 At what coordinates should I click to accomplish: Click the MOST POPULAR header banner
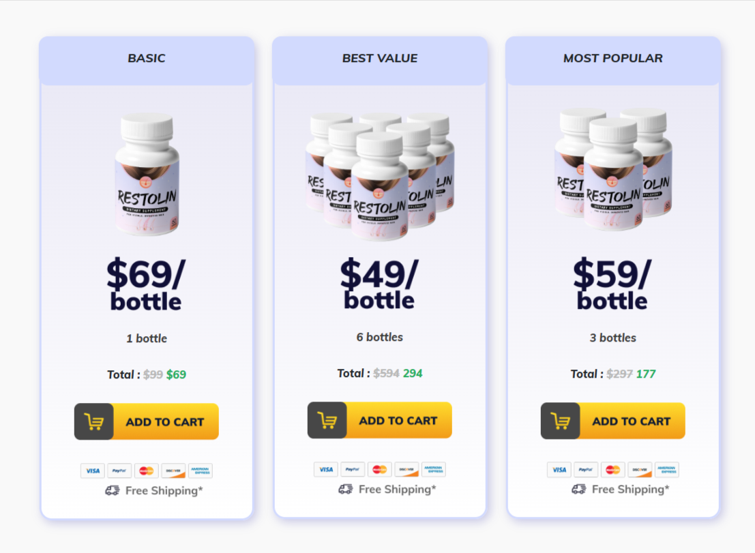point(612,58)
